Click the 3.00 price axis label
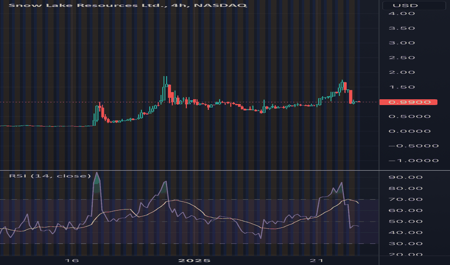This screenshot has width=450, height=265. 402,43
